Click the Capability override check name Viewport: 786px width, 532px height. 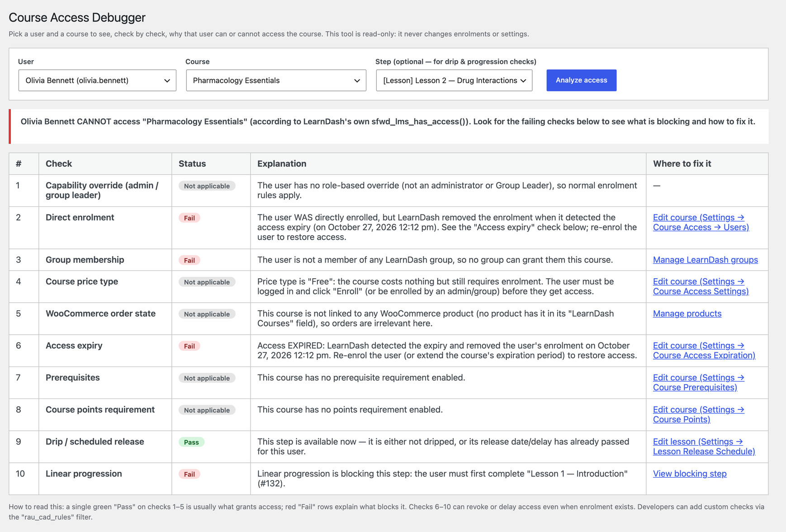click(102, 190)
